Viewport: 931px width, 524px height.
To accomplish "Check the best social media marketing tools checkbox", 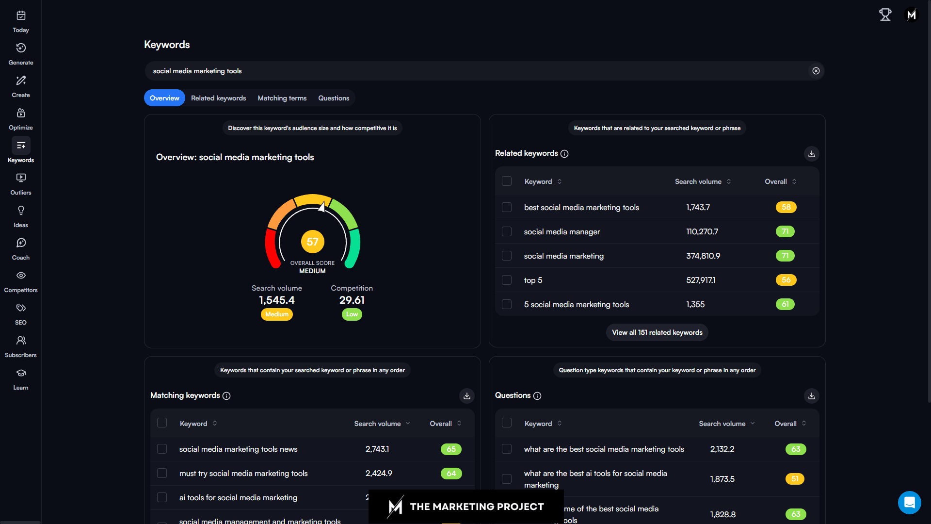I will coord(507,207).
